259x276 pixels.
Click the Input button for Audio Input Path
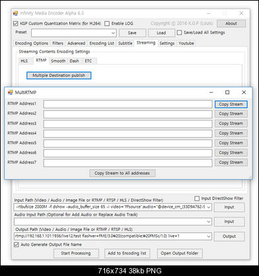(229, 222)
